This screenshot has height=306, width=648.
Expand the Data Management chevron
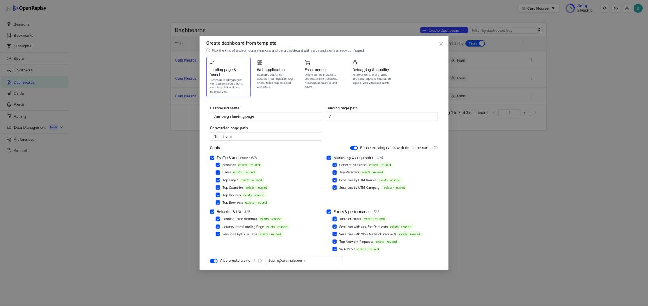(x=62, y=128)
